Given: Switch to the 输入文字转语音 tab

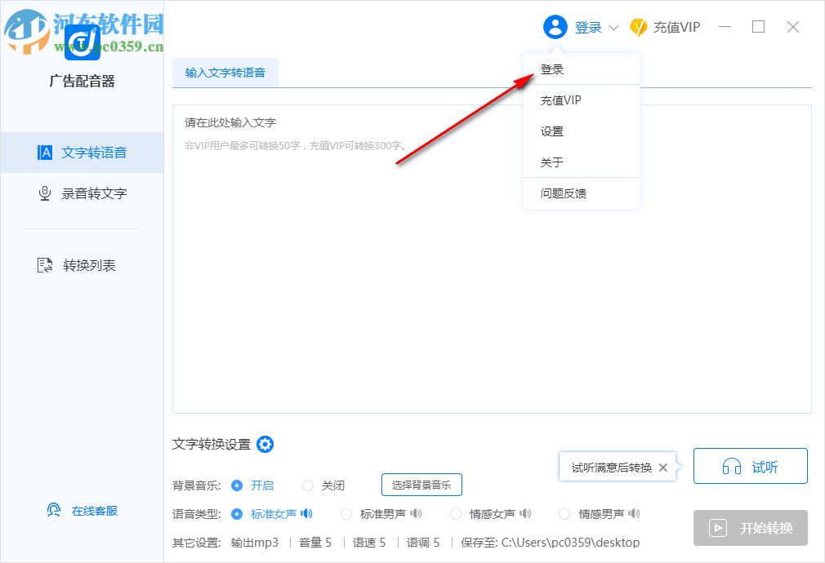Looking at the screenshot, I should click(225, 72).
